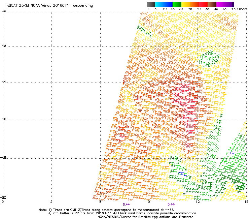Click the blue wind barbs near 11E, 49S

coord(182,174)
